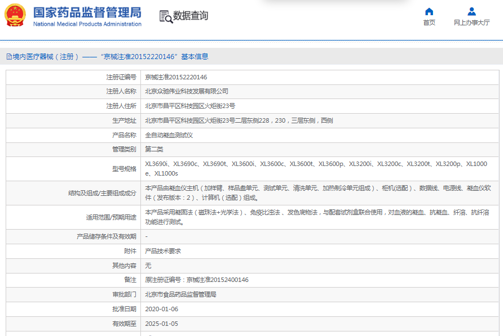Select expiry date 2025-01-05

[161, 324]
